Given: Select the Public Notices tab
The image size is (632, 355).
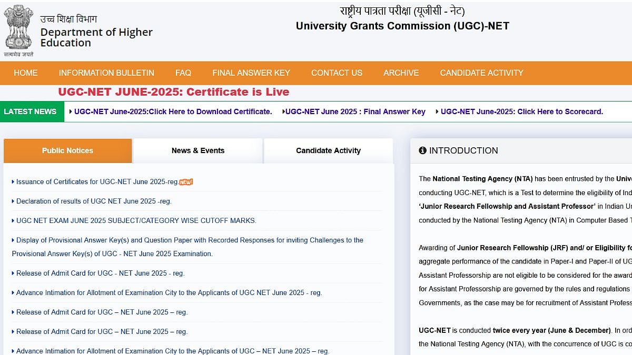Looking at the screenshot, I should 67,150.
